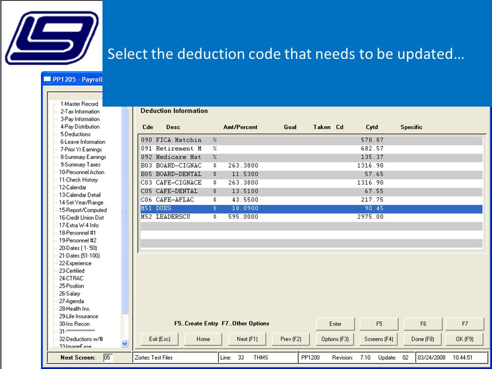492x369 pixels.
Task: Open 12-Calendar screen
Action: click(72, 188)
